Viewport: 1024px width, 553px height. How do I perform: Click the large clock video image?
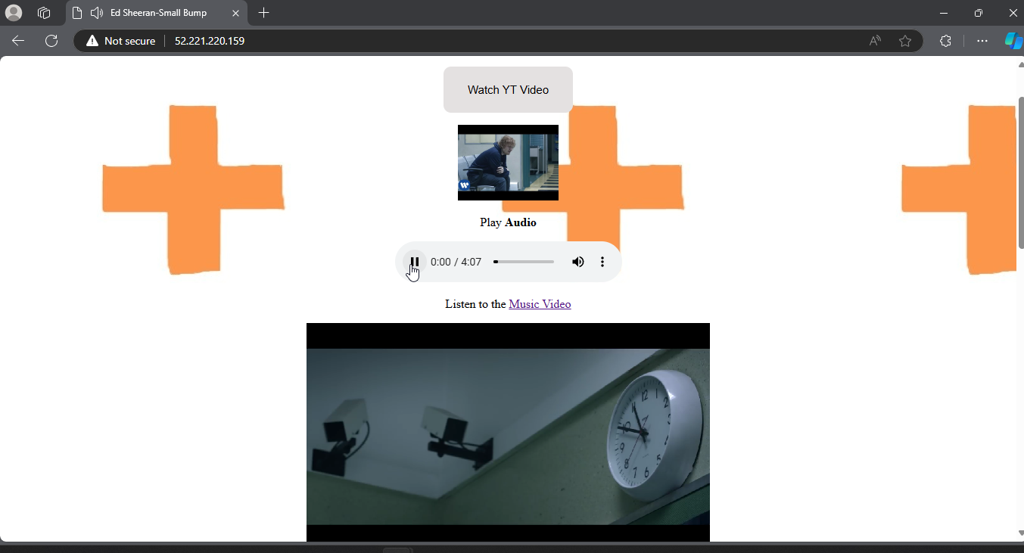click(508, 435)
